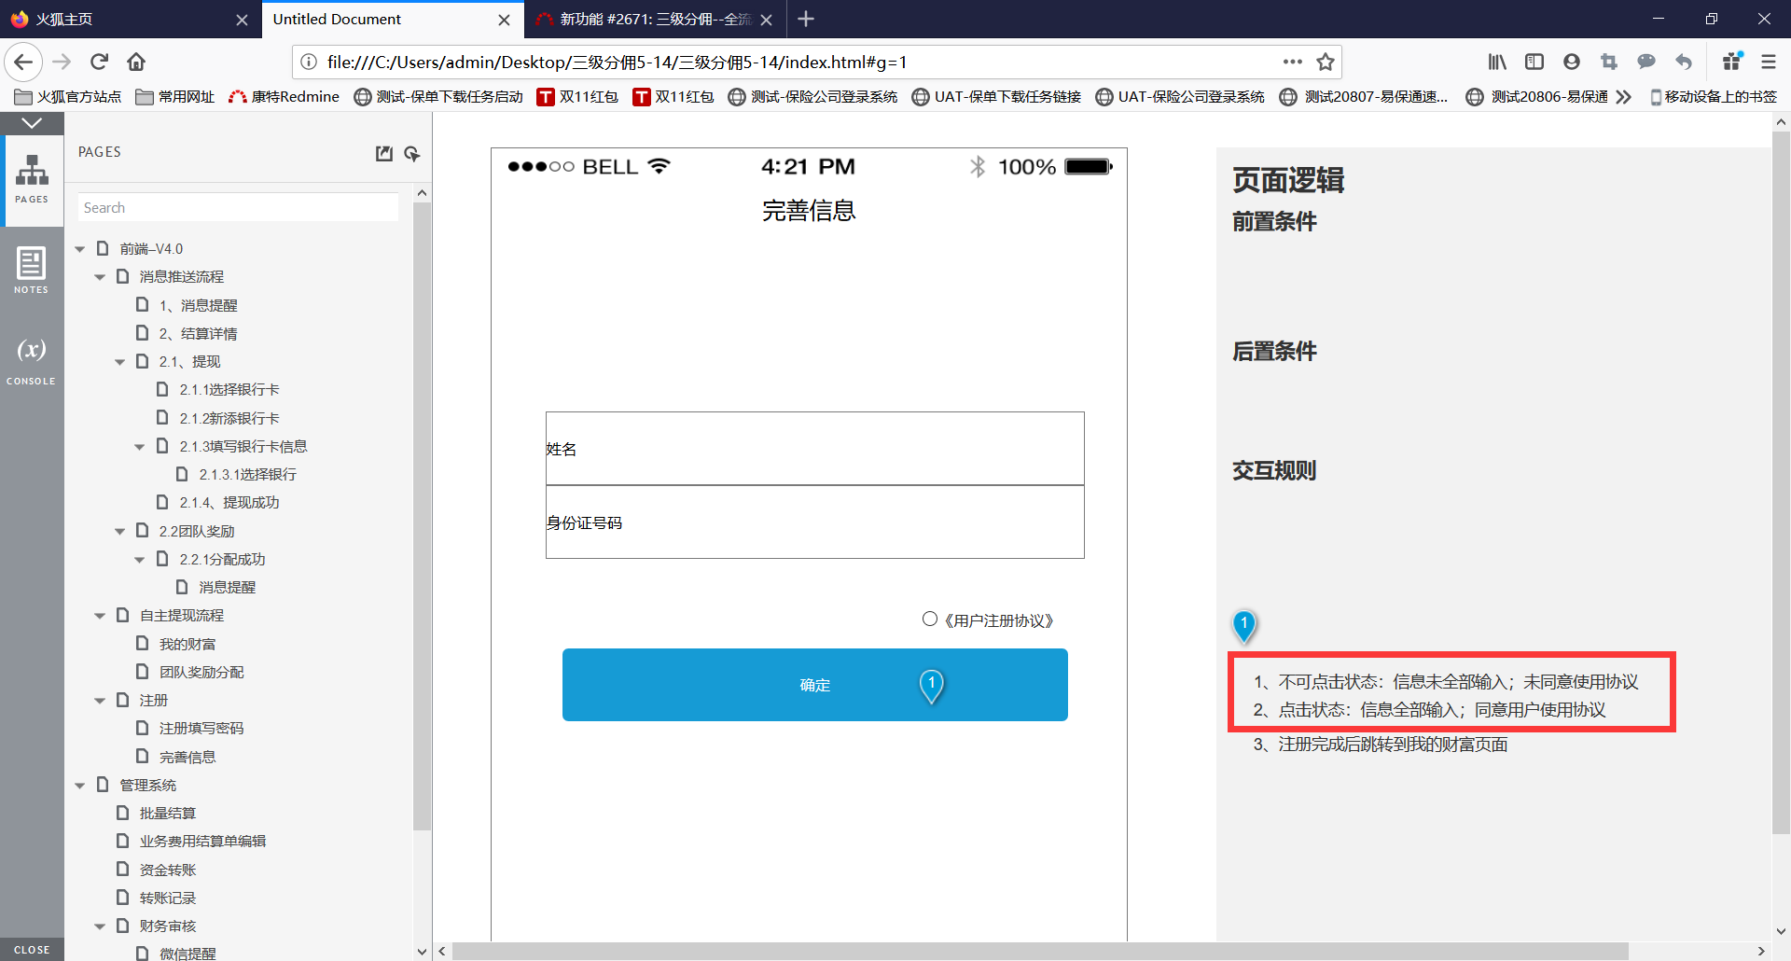1791x961 pixels.
Task: Close the 火狐主页 tab
Action: (242, 20)
